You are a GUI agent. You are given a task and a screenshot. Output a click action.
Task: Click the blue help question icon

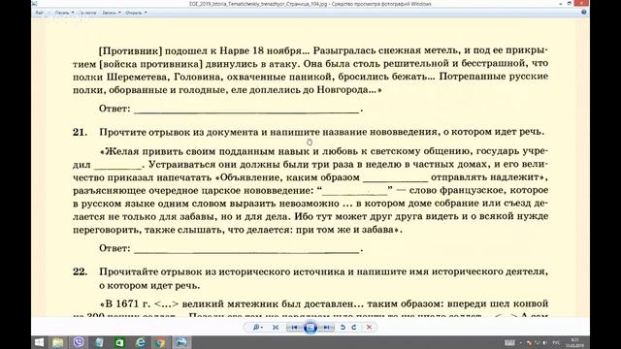[584, 13]
